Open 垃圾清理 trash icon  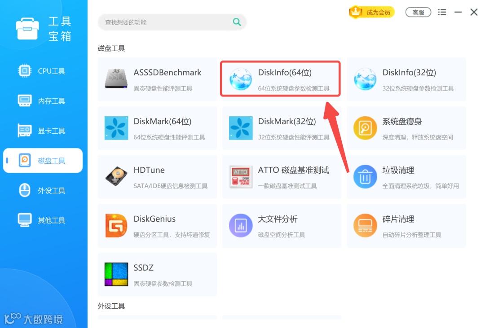pyautogui.click(x=365, y=177)
